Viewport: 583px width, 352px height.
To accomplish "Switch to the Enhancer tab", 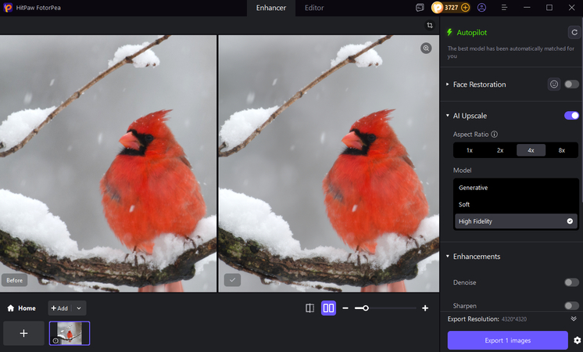I will (271, 8).
